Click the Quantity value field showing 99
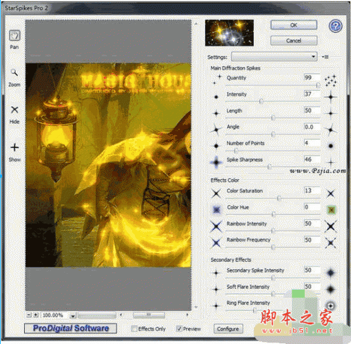 pyautogui.click(x=312, y=78)
